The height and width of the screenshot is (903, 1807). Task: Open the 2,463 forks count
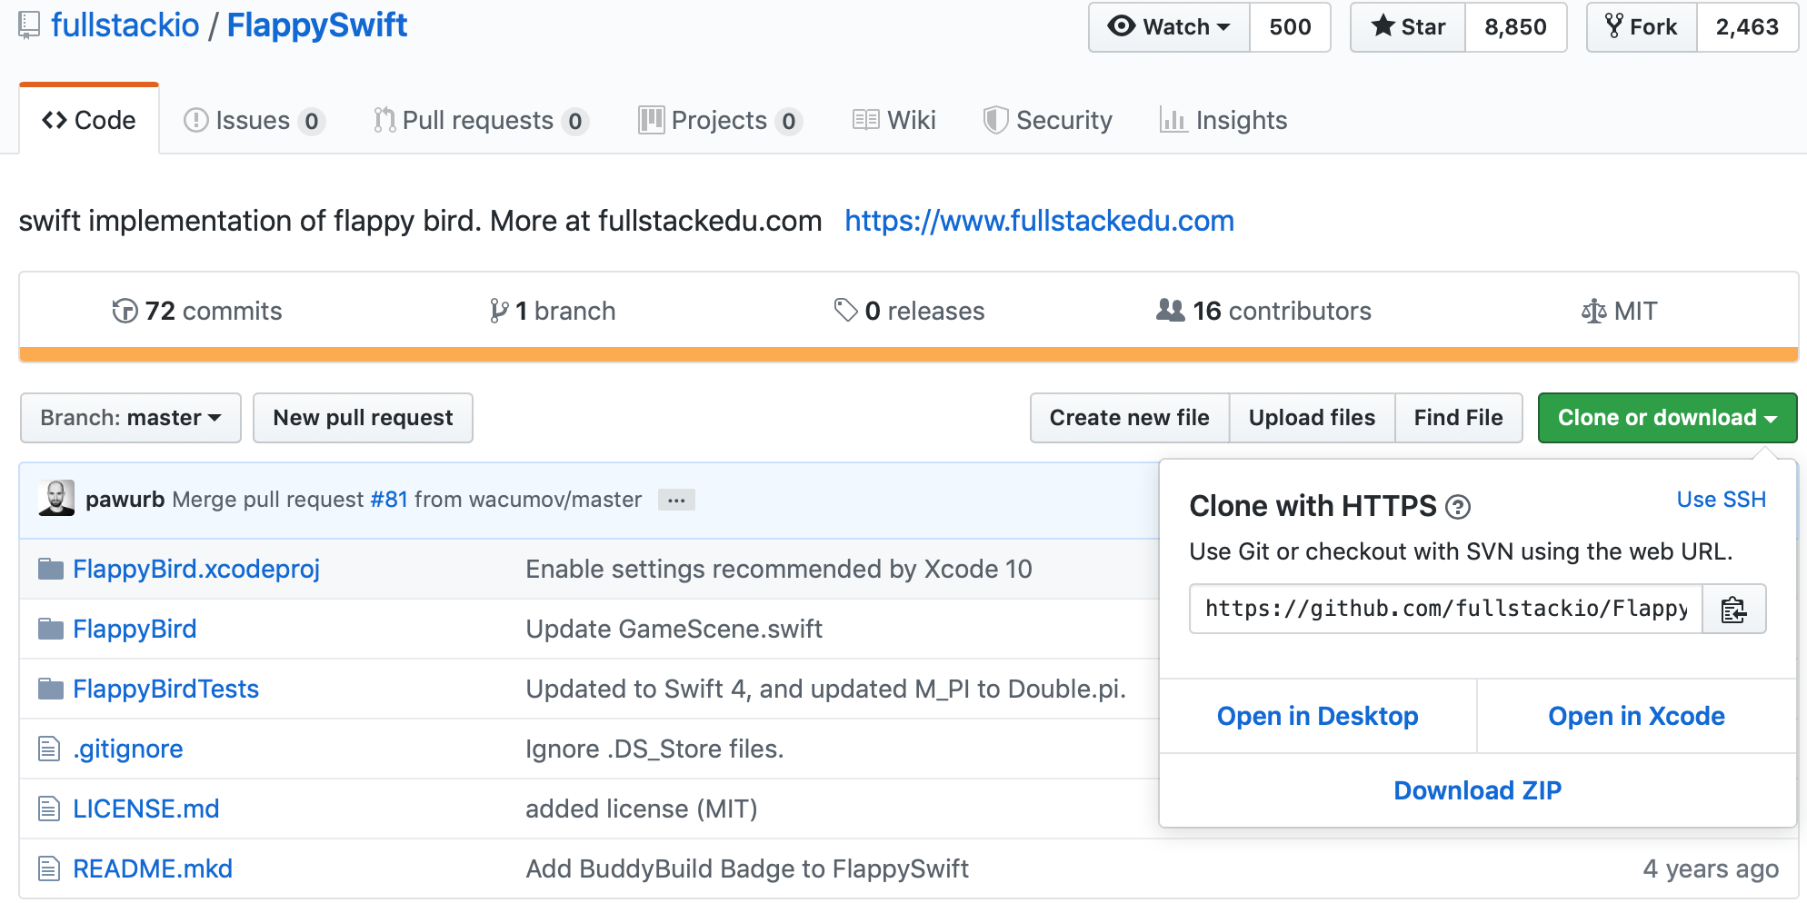pos(1747,27)
